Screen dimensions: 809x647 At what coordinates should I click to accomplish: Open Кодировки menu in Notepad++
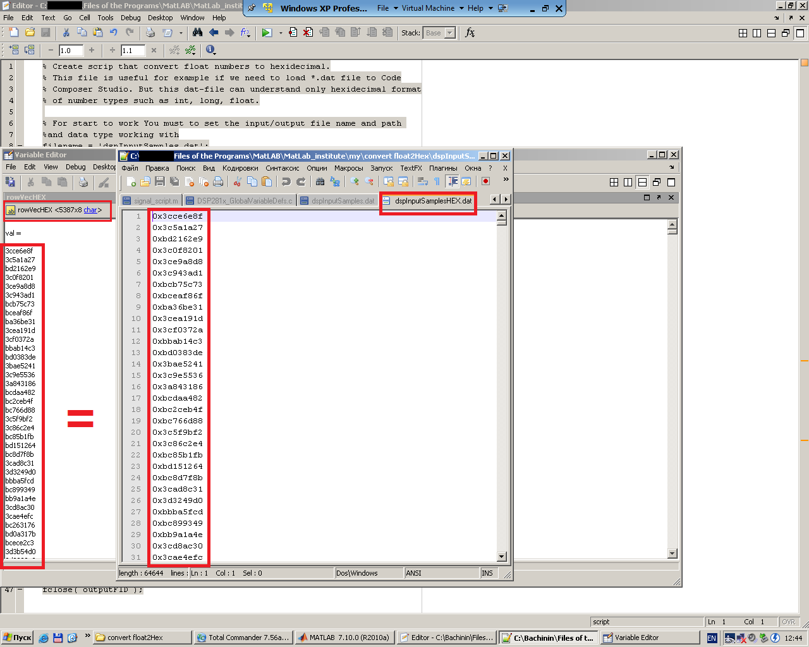[x=240, y=168]
